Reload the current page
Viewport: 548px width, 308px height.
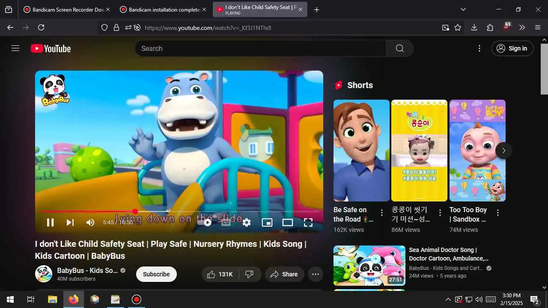pos(41,27)
